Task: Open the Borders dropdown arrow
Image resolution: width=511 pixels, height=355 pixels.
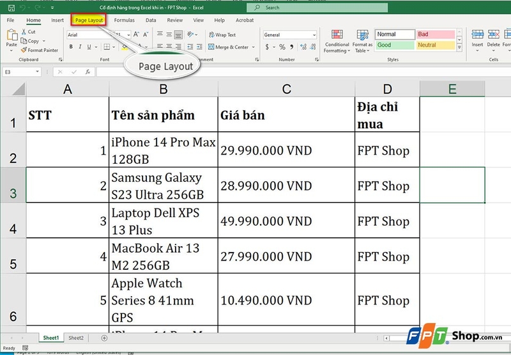Action: [114, 47]
